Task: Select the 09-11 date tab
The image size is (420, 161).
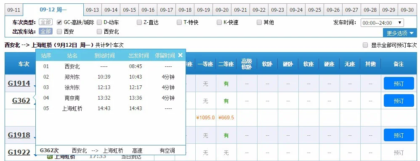Action: coord(13,10)
